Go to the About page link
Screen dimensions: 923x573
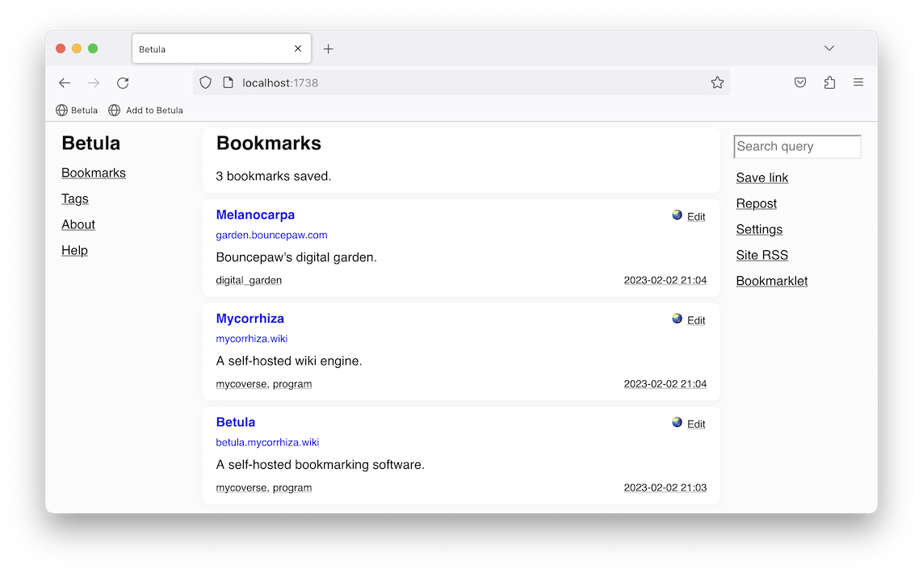[x=78, y=225]
